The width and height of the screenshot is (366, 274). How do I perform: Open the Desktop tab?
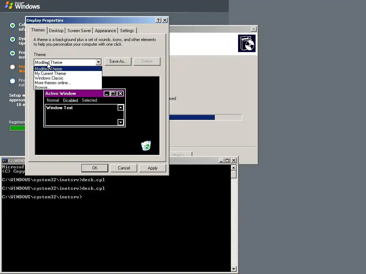[x=56, y=31]
